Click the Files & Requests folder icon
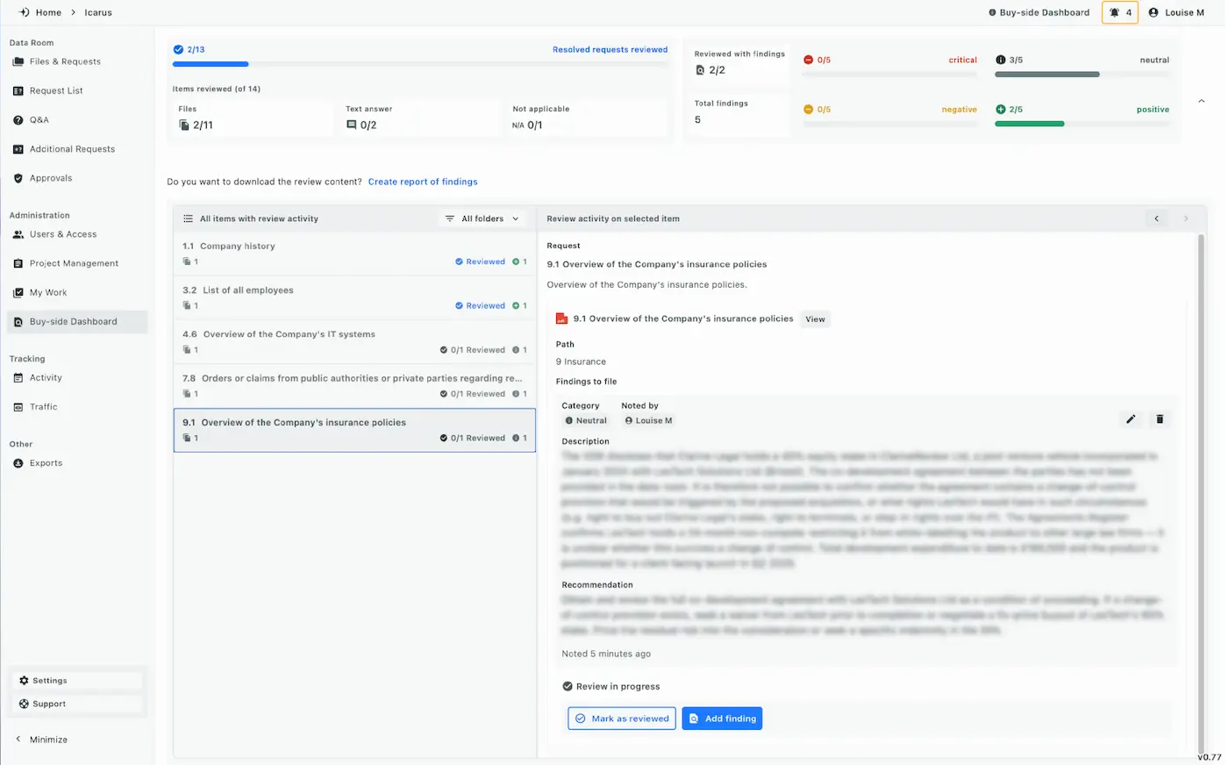1228x765 pixels. 18,61
